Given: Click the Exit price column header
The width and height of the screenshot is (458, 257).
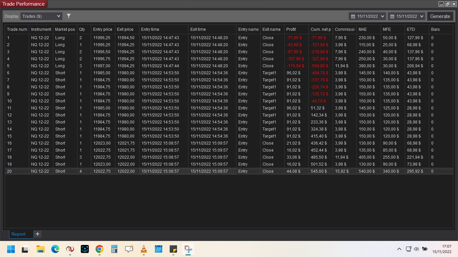Looking at the screenshot, I should (x=127, y=29).
